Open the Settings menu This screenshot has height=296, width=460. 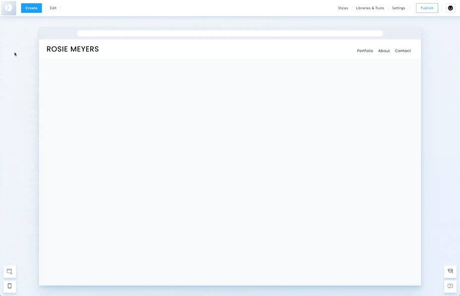(x=399, y=8)
